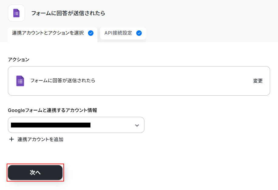Expand the account dropdown using the chevron arrow

(137, 125)
